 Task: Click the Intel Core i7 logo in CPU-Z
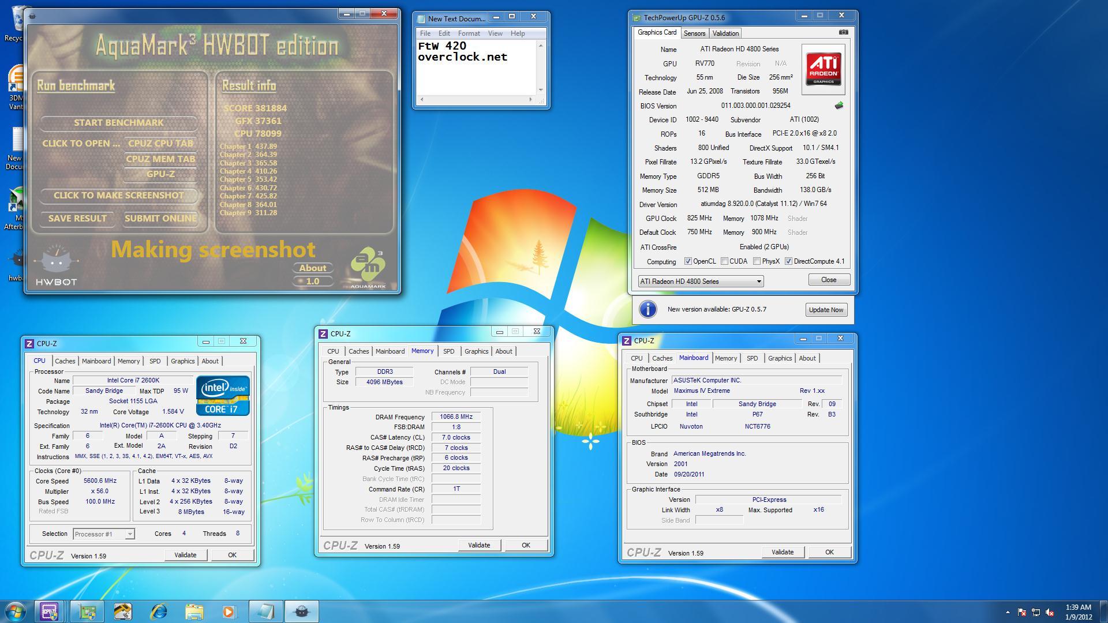[223, 396]
